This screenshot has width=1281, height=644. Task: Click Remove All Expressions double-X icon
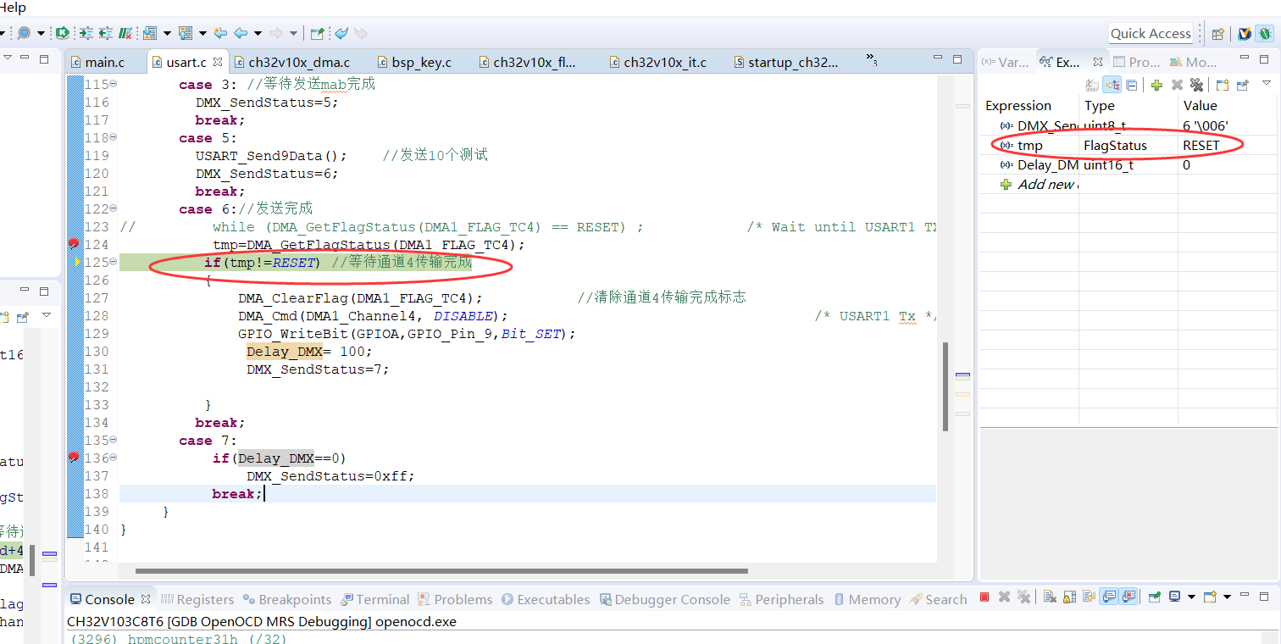click(x=1196, y=85)
